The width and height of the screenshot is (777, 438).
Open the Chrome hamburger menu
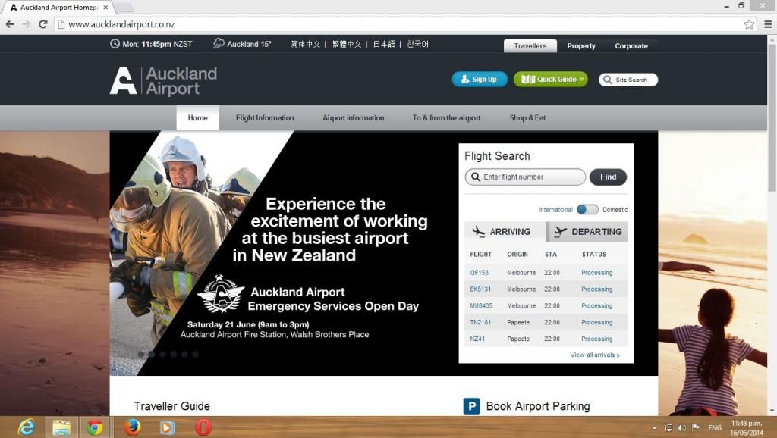[767, 24]
